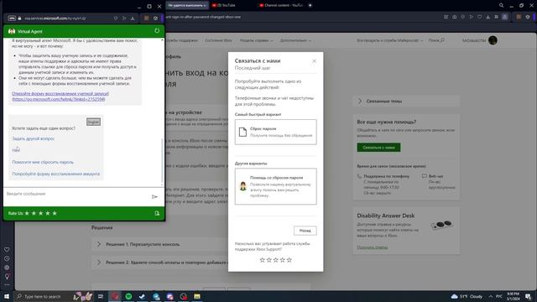Click the Помогите мне сбросить пароль link
537x302 pixels.
tap(43, 162)
